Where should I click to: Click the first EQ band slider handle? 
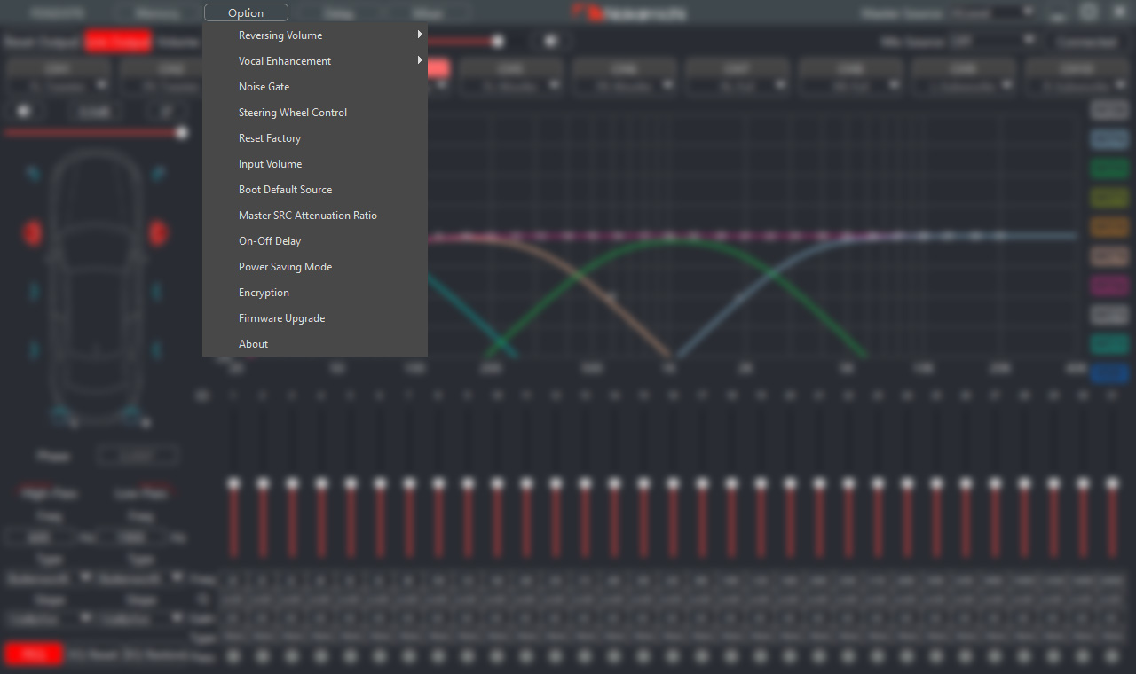(233, 484)
